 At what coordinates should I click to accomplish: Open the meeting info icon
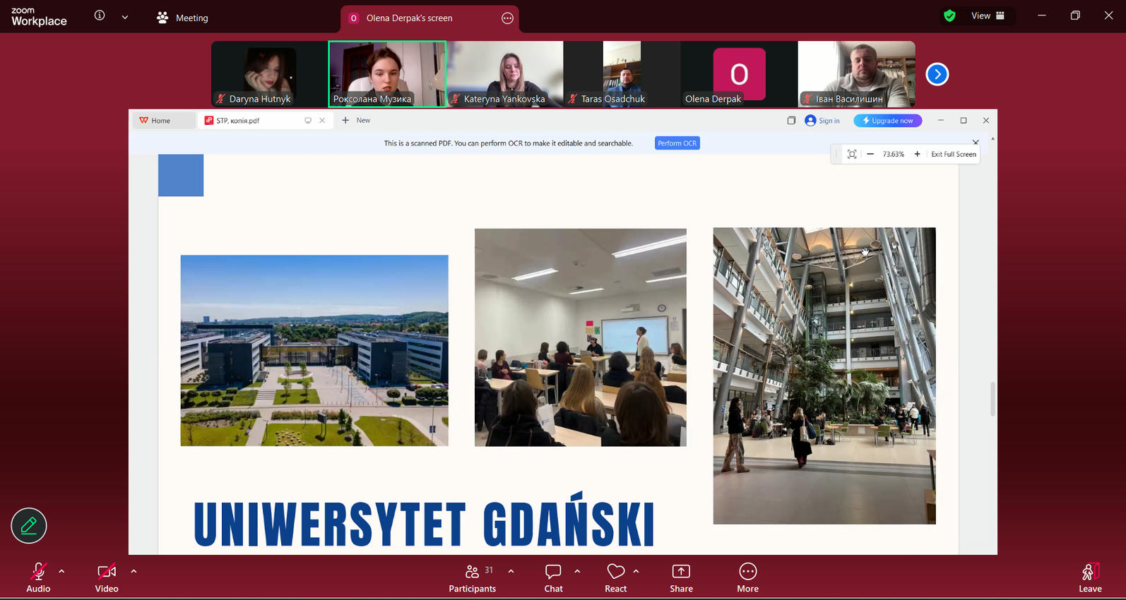click(100, 16)
